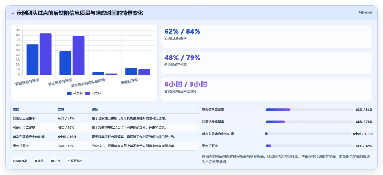This screenshot has width=383, height=175.
Task: Open the 48% / 79% data card
Action: click(x=266, y=62)
